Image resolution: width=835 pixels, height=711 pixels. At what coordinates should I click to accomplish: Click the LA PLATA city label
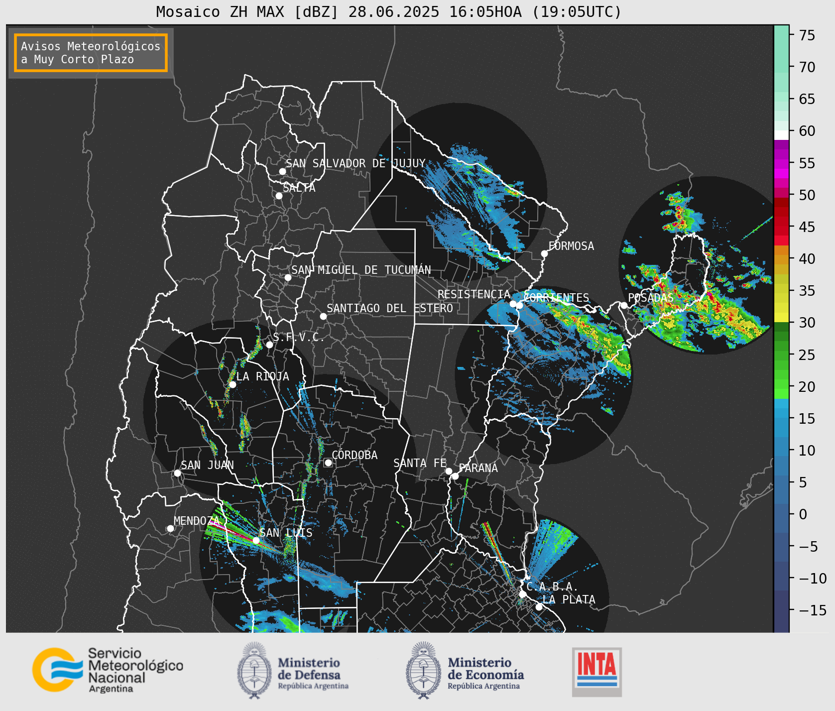(569, 599)
